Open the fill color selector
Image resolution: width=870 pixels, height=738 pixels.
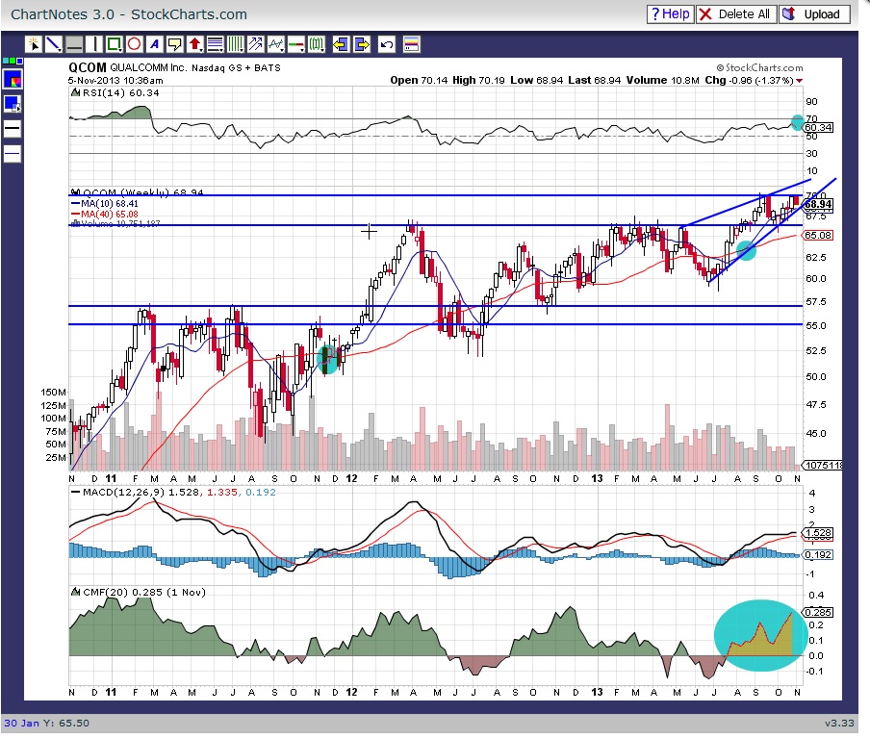(13, 104)
